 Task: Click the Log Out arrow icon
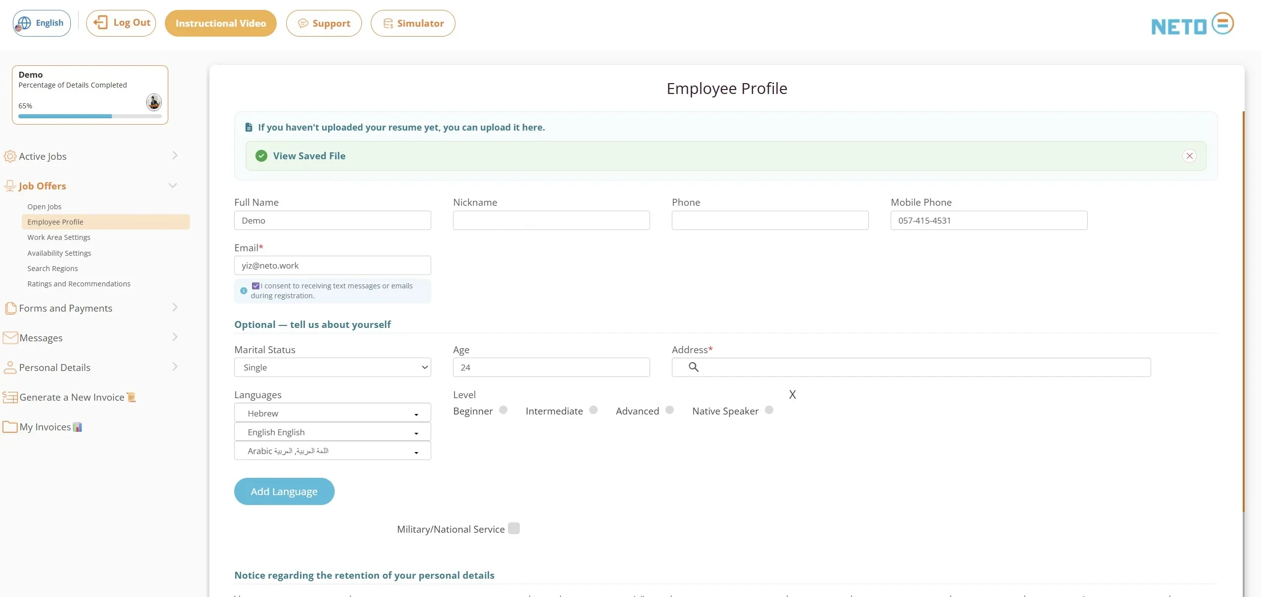tap(101, 22)
